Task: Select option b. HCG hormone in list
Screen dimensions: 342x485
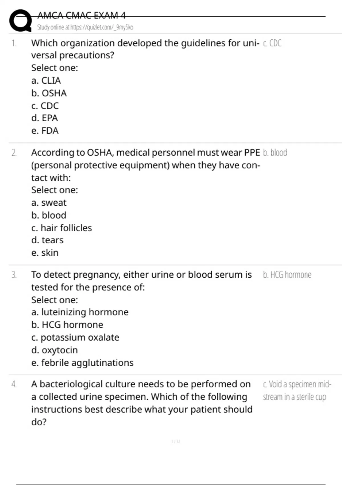Action: click(67, 324)
